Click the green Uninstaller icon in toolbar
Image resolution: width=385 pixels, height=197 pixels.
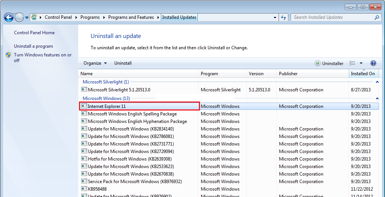318,64
